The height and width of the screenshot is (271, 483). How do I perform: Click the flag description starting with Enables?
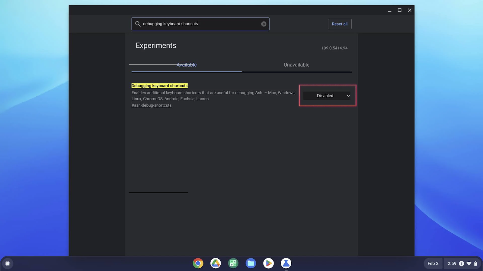[x=213, y=96]
